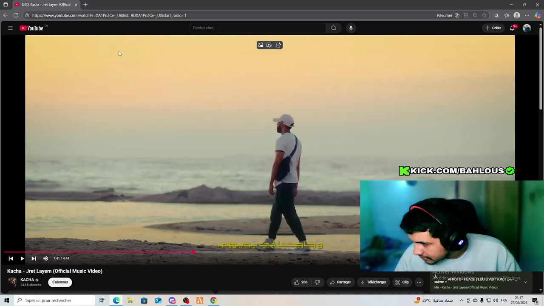Create a Clip with scissors button
Viewport: 544px width, 306px height.
(402, 282)
